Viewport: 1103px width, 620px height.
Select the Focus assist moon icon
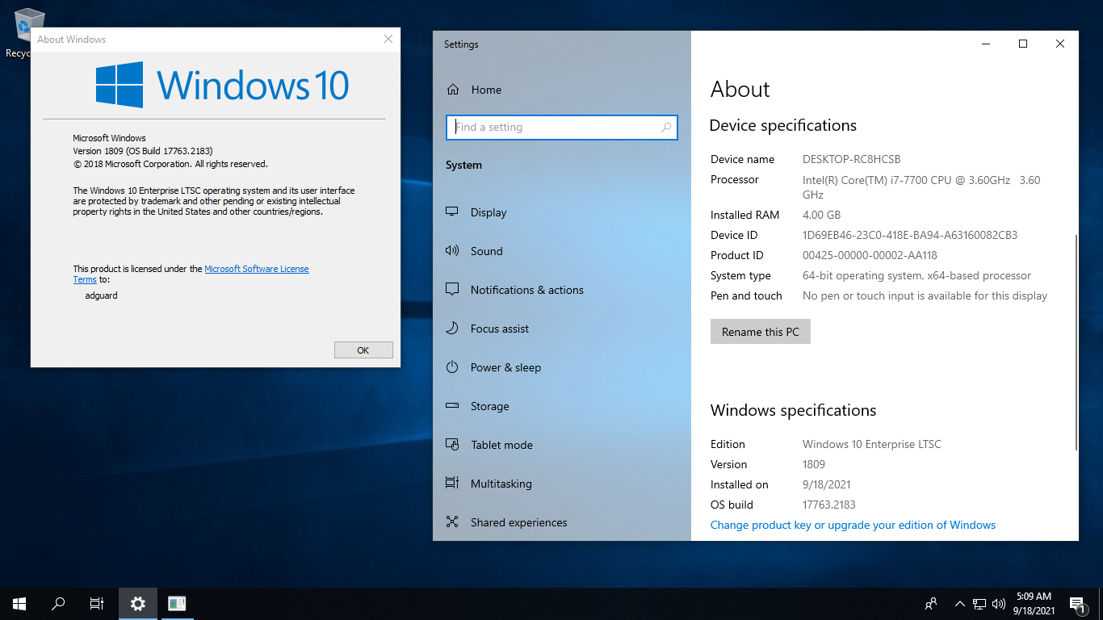(452, 329)
